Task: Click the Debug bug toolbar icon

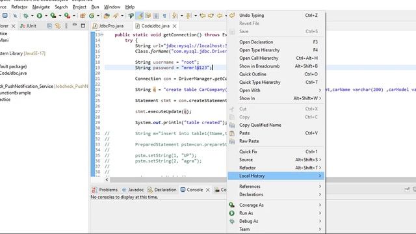Action: point(26,16)
